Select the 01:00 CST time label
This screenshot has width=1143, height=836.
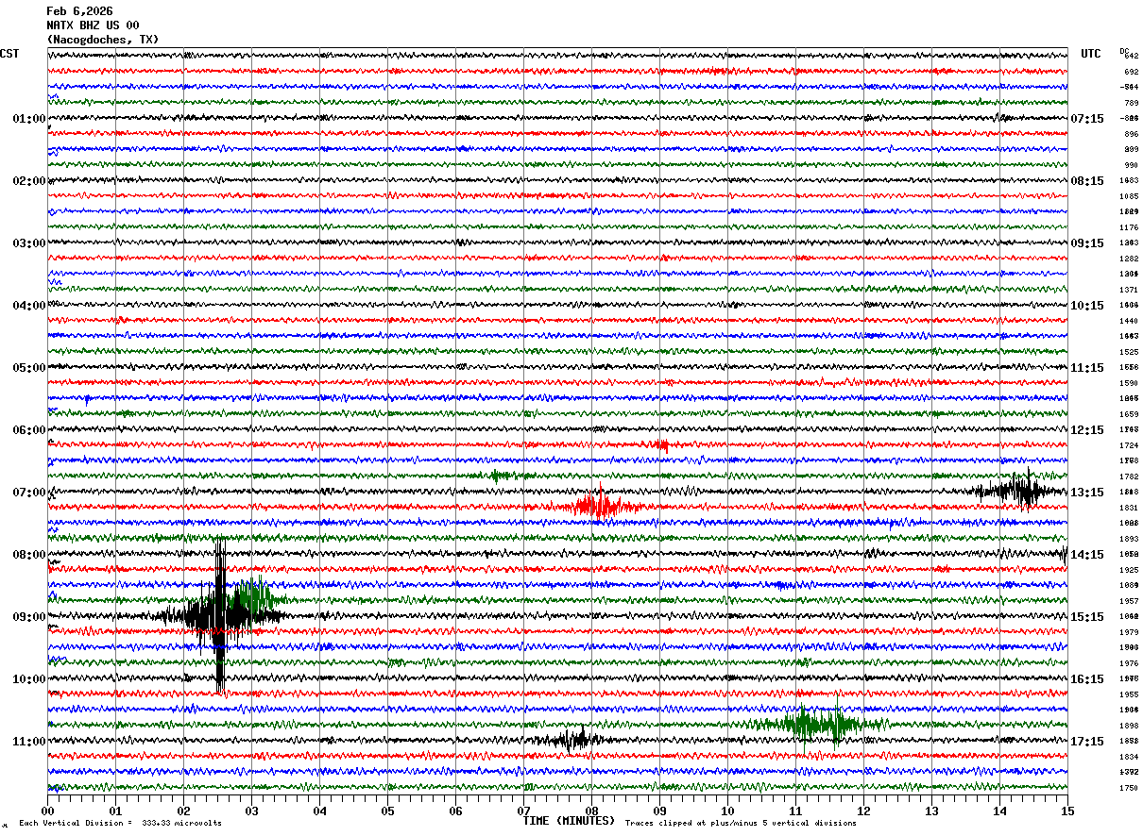click(x=29, y=119)
